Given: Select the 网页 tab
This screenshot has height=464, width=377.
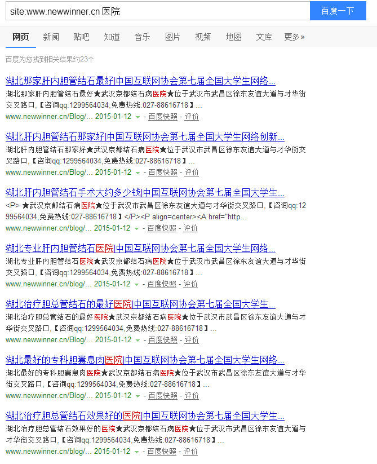Looking at the screenshot, I should [21, 37].
